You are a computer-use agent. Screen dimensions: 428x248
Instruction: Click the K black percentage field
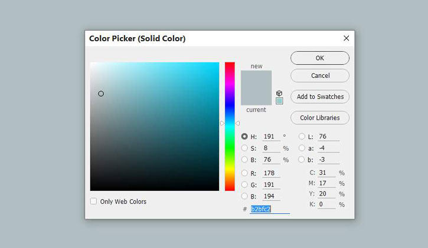[326, 204]
